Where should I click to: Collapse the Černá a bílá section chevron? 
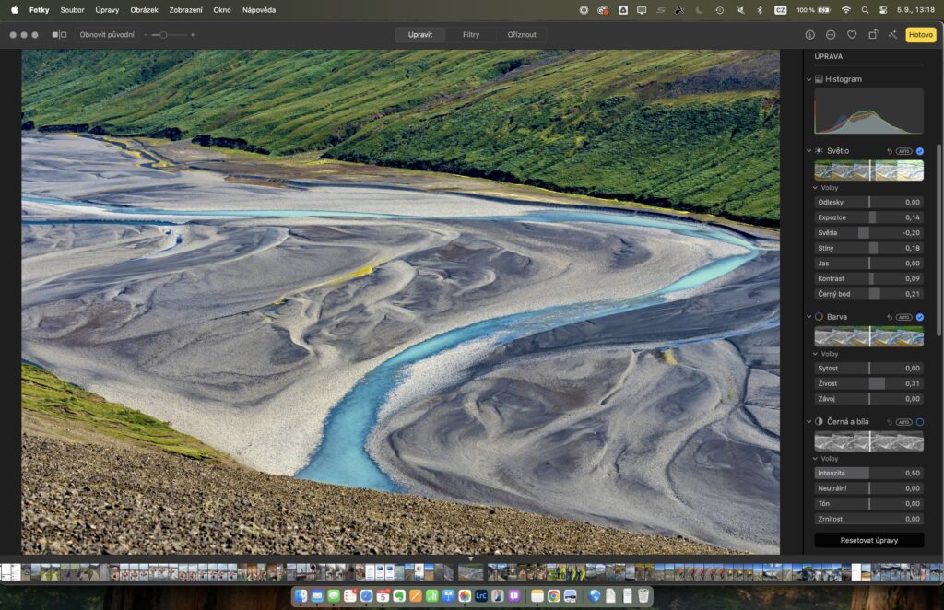(x=809, y=422)
